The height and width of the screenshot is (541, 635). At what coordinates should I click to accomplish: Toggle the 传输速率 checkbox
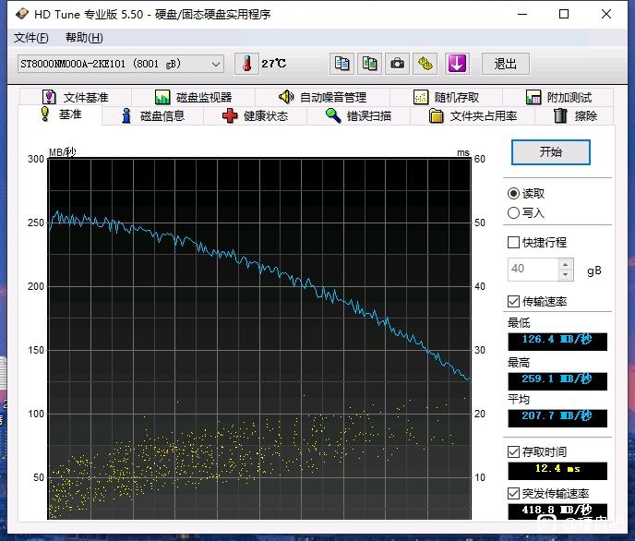coord(513,301)
